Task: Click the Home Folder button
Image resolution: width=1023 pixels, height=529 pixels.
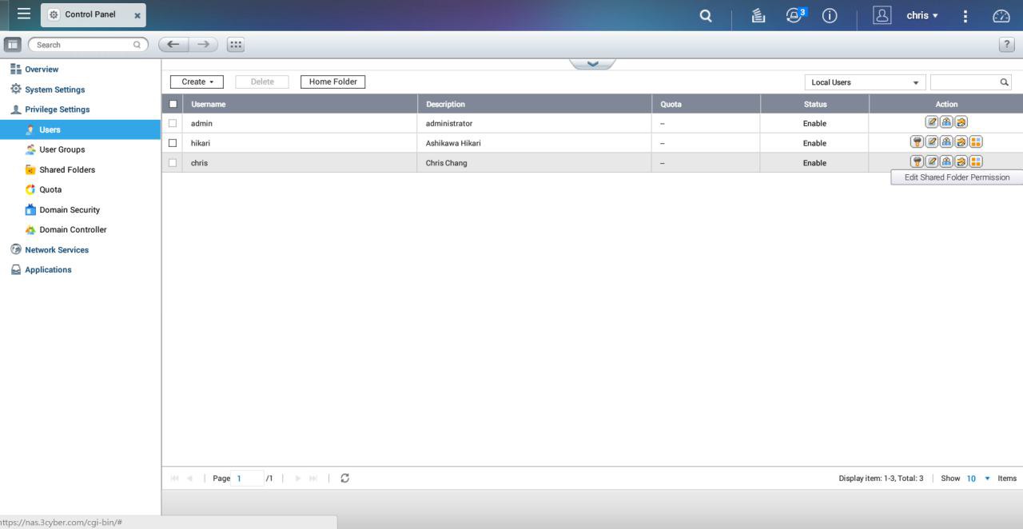Action: 332,82
